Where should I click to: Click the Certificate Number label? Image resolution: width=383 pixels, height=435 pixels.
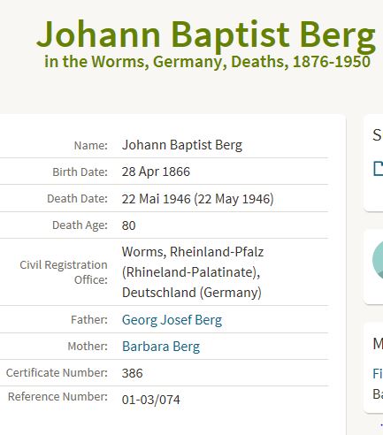click(x=57, y=373)
